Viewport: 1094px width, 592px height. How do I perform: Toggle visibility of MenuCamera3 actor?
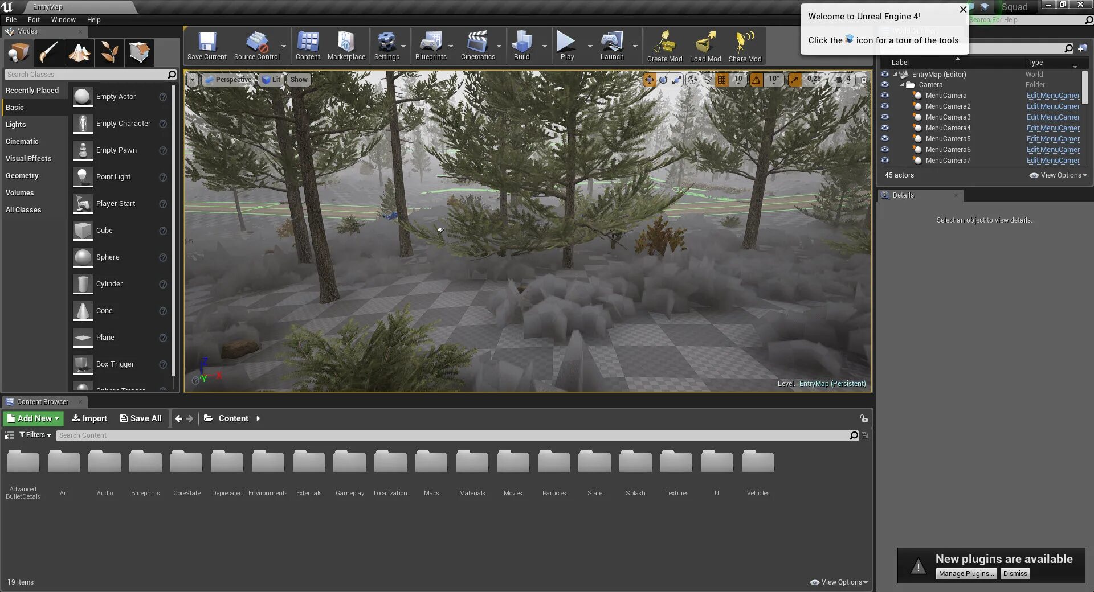point(885,117)
